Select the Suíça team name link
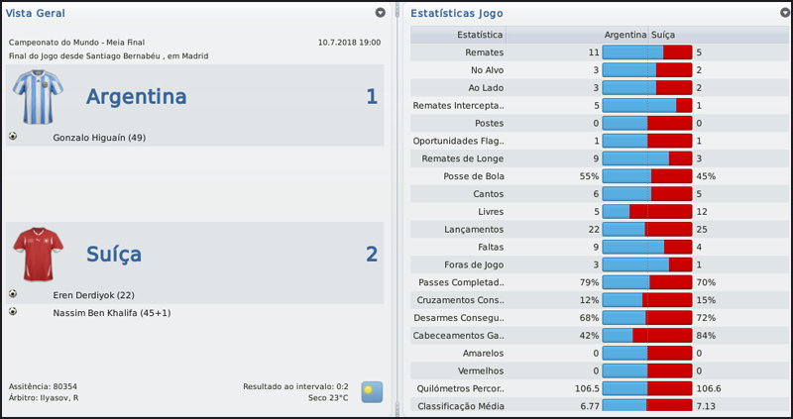The height and width of the screenshot is (419, 793). tap(121, 255)
